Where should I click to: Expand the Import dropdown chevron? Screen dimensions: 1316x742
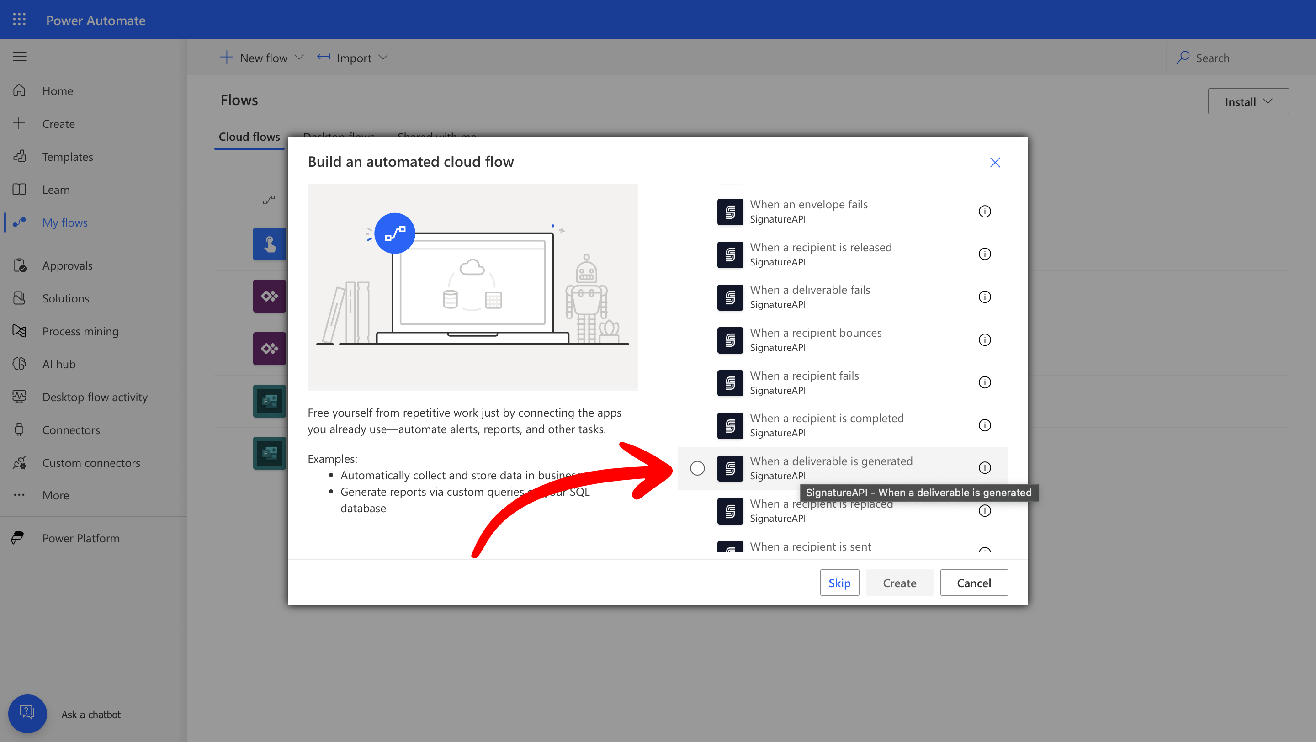coord(383,58)
